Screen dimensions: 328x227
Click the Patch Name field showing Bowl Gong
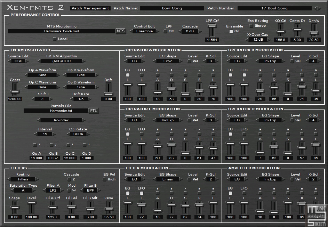[172, 8]
